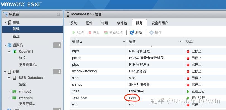Click the red stop square icon
226x110 pixels.
coord(90,33)
